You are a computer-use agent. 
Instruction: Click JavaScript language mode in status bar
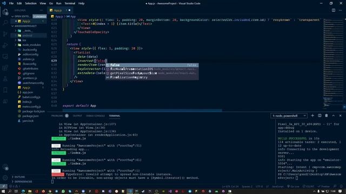coord(277,186)
